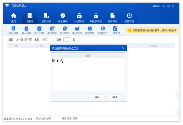Viewport: 183px width, 125px height.
Task: Go to first page with 首页
Action: [x=11, y=40]
